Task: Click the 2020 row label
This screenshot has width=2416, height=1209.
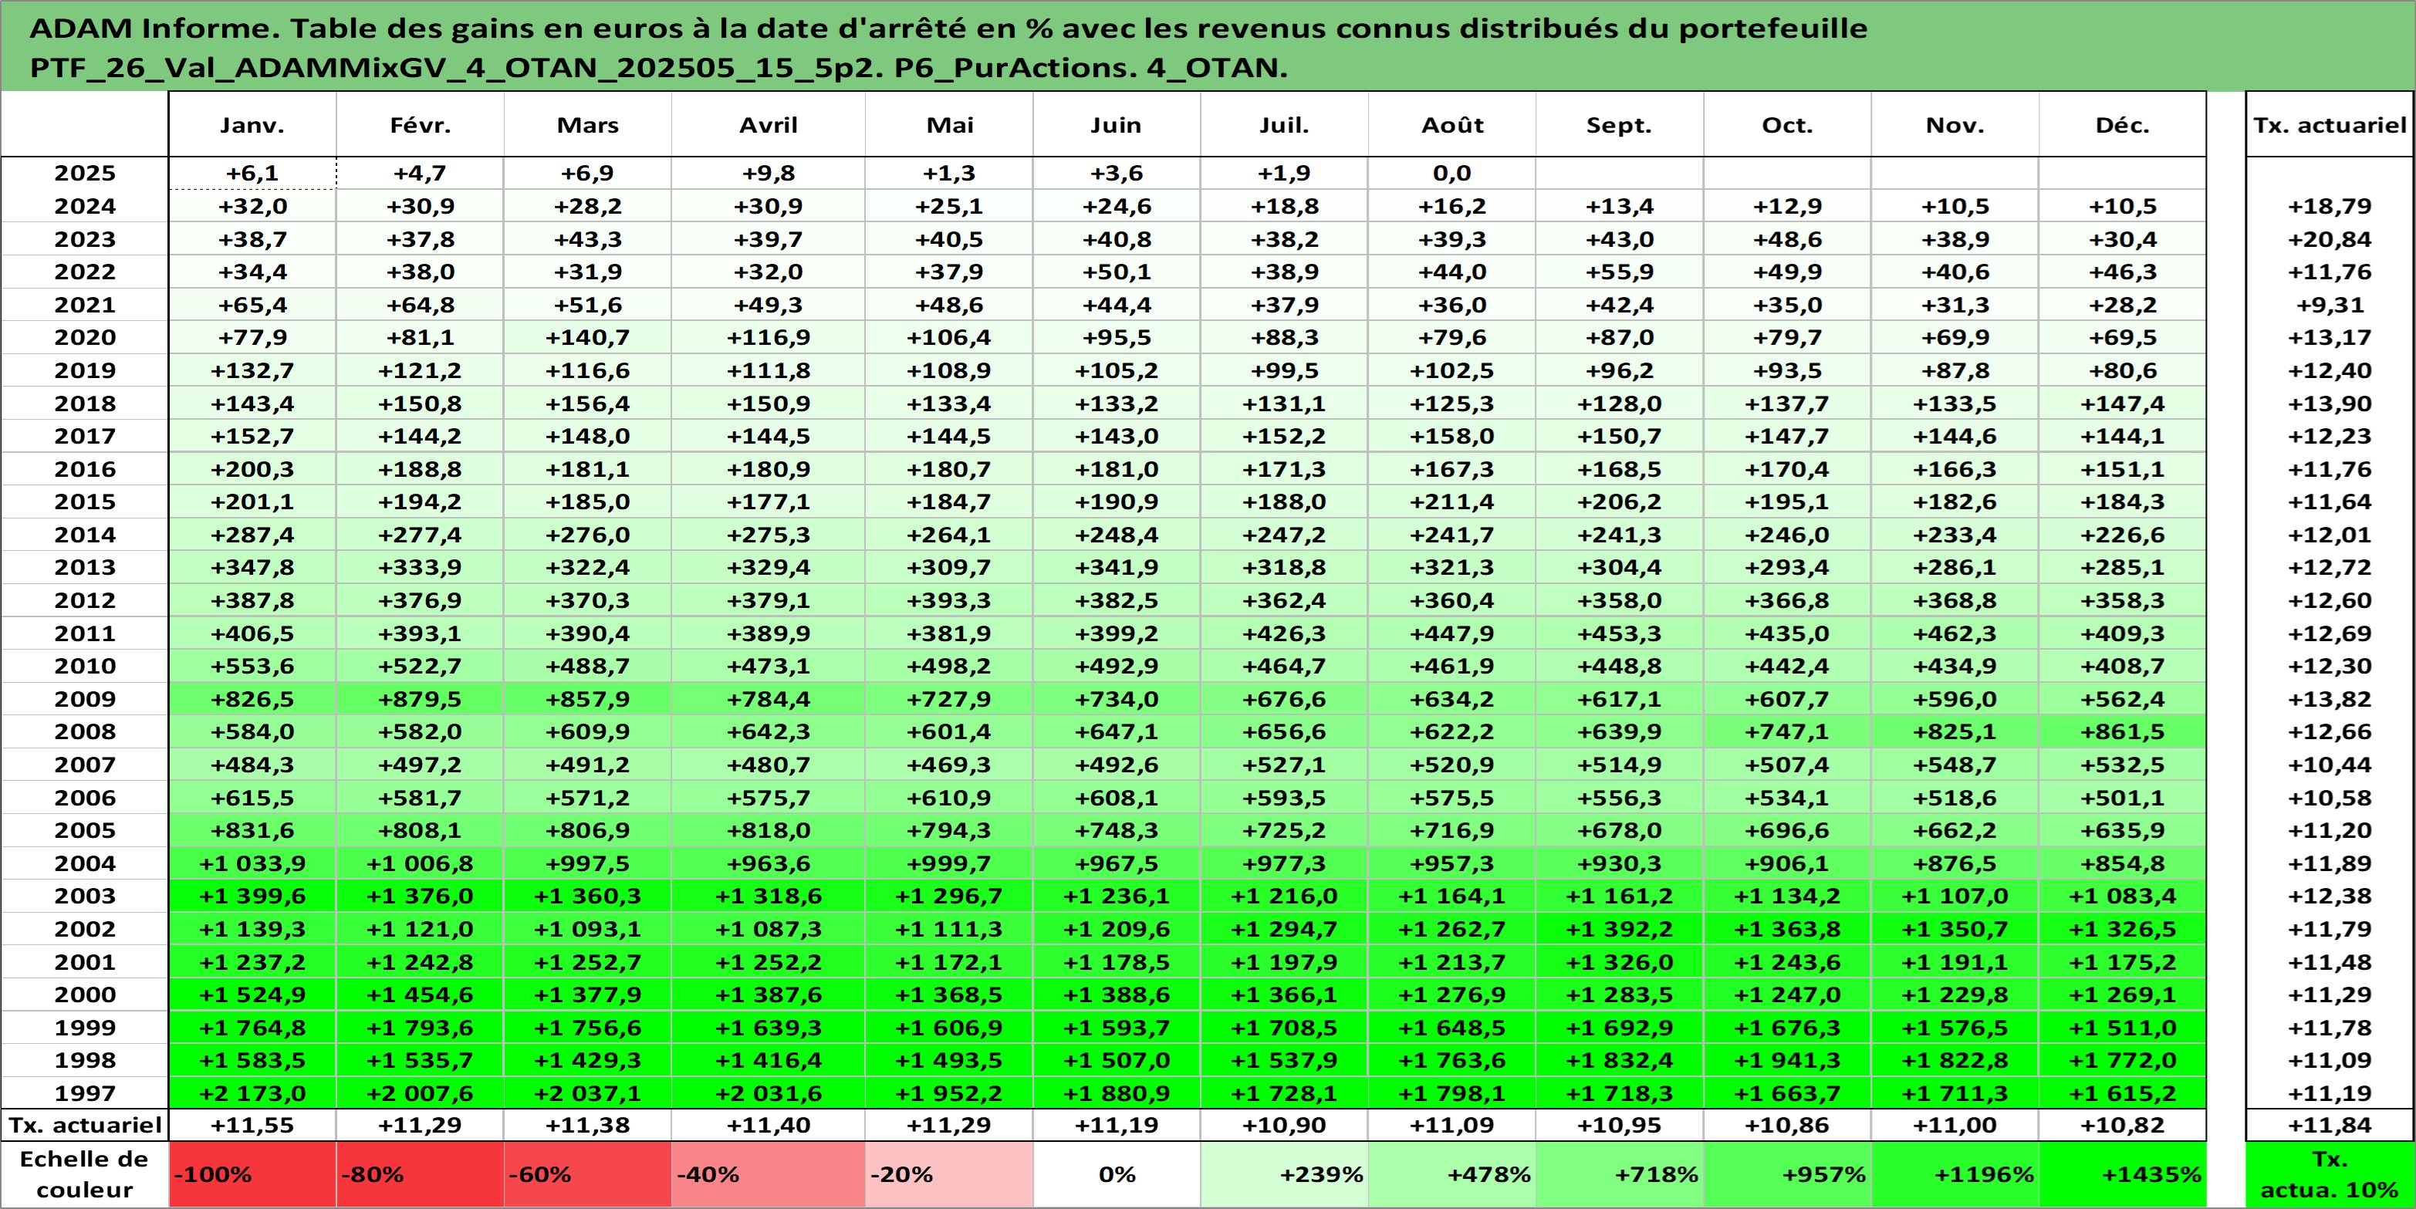Action: click(84, 338)
